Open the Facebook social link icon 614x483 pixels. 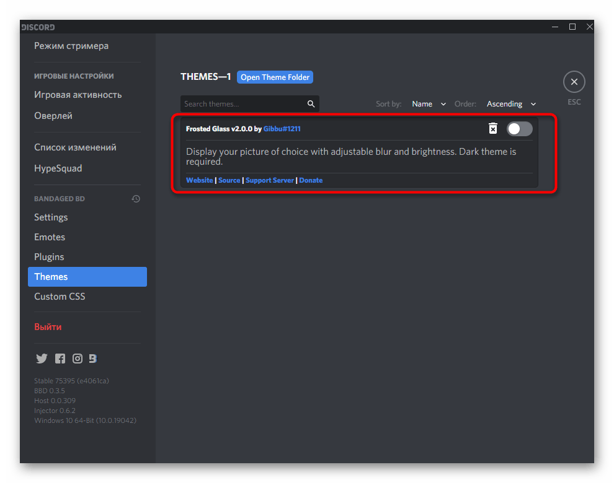point(60,359)
